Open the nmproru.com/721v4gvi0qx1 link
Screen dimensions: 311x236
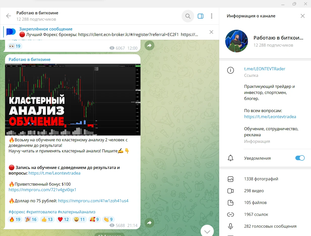[x=42, y=190]
